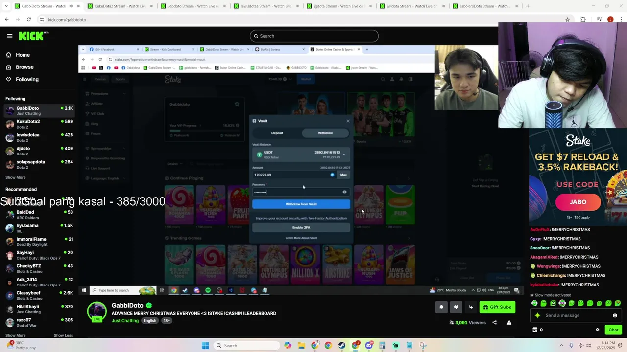Viewport: 627px width, 352px height.
Task: Click the Enable 2FA button
Action: click(301, 227)
